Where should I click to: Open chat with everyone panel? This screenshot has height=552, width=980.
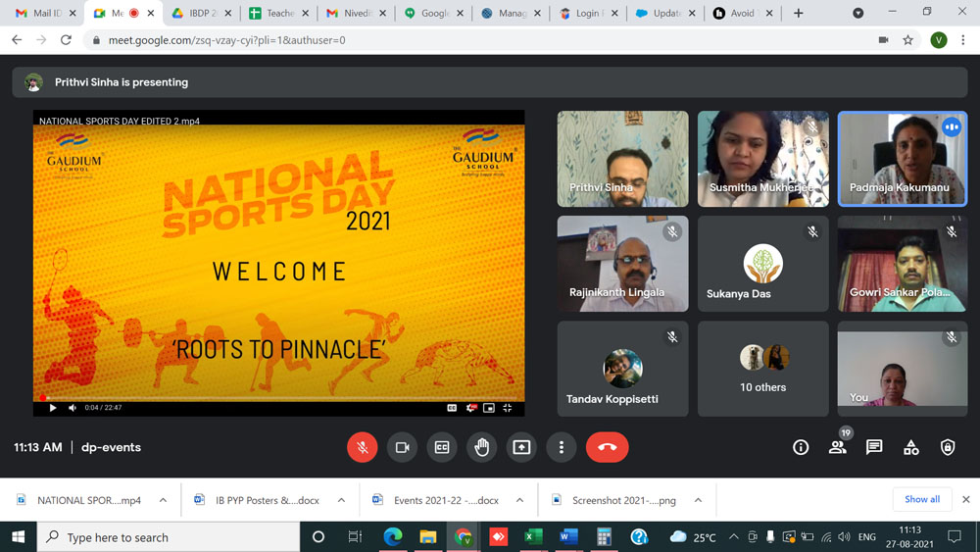[x=874, y=447]
